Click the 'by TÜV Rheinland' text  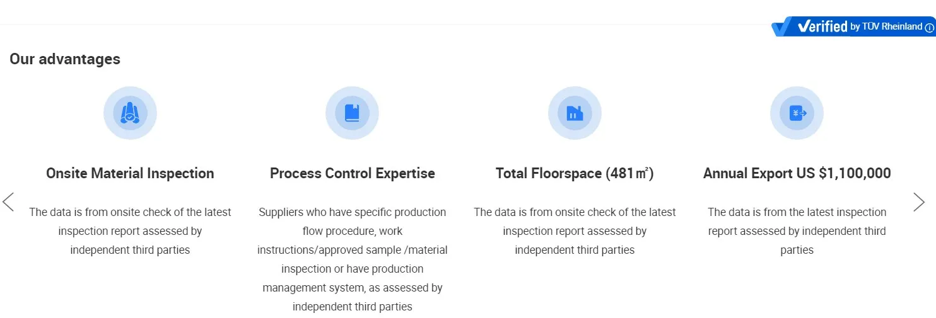tap(886, 26)
